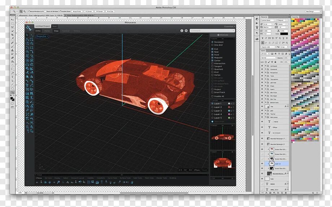Select the Crop tool

12,35
